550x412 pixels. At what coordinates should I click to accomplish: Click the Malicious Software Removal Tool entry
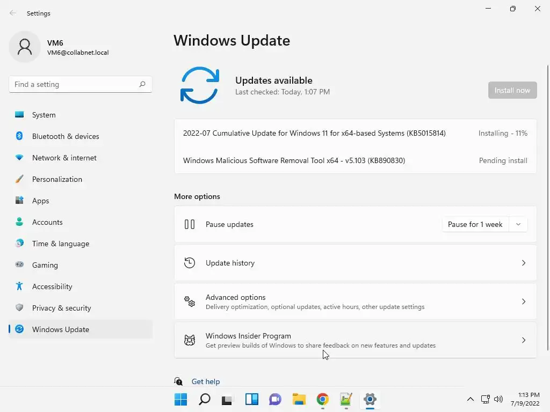[x=356, y=160]
